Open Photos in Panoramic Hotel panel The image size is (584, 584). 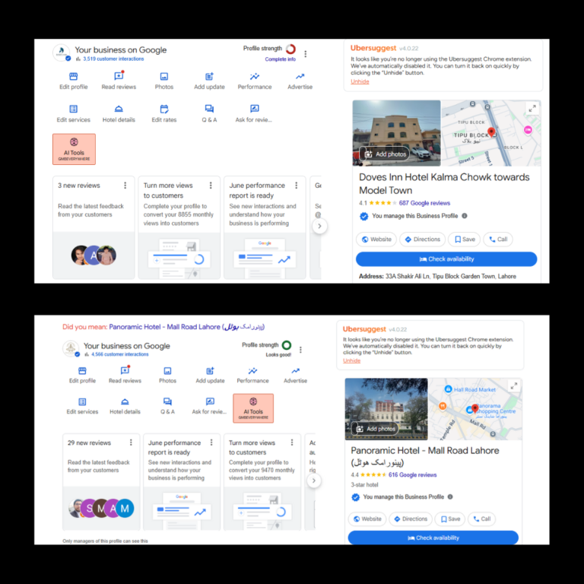[167, 376]
